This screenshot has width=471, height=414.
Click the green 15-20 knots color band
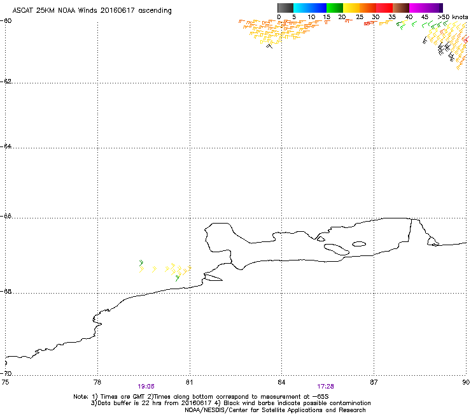(x=335, y=8)
